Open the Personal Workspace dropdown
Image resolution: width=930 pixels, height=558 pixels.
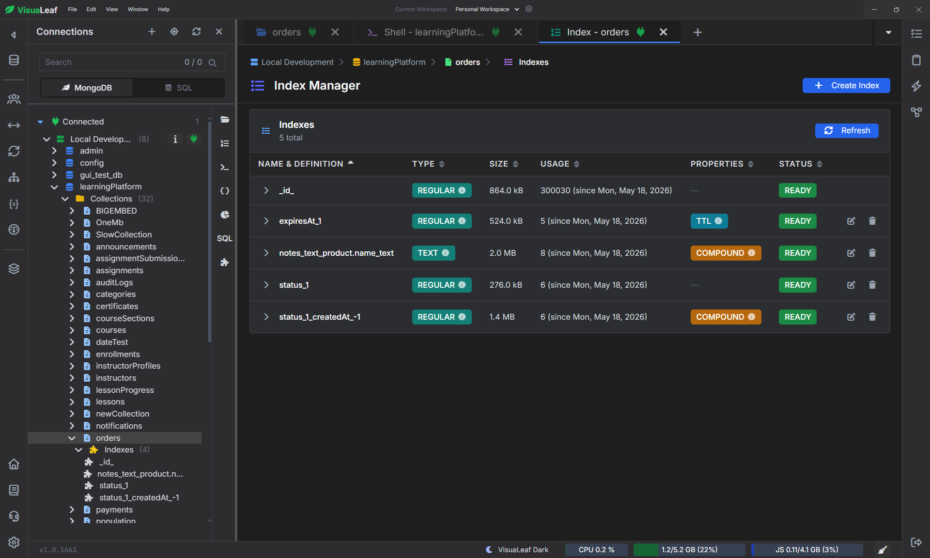tap(487, 9)
